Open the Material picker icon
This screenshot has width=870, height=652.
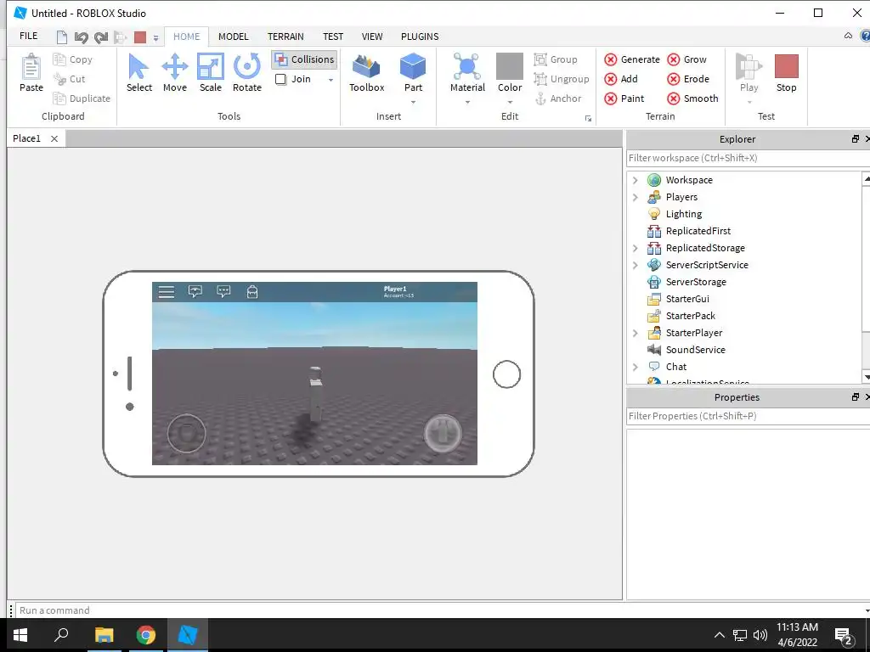[x=467, y=66]
